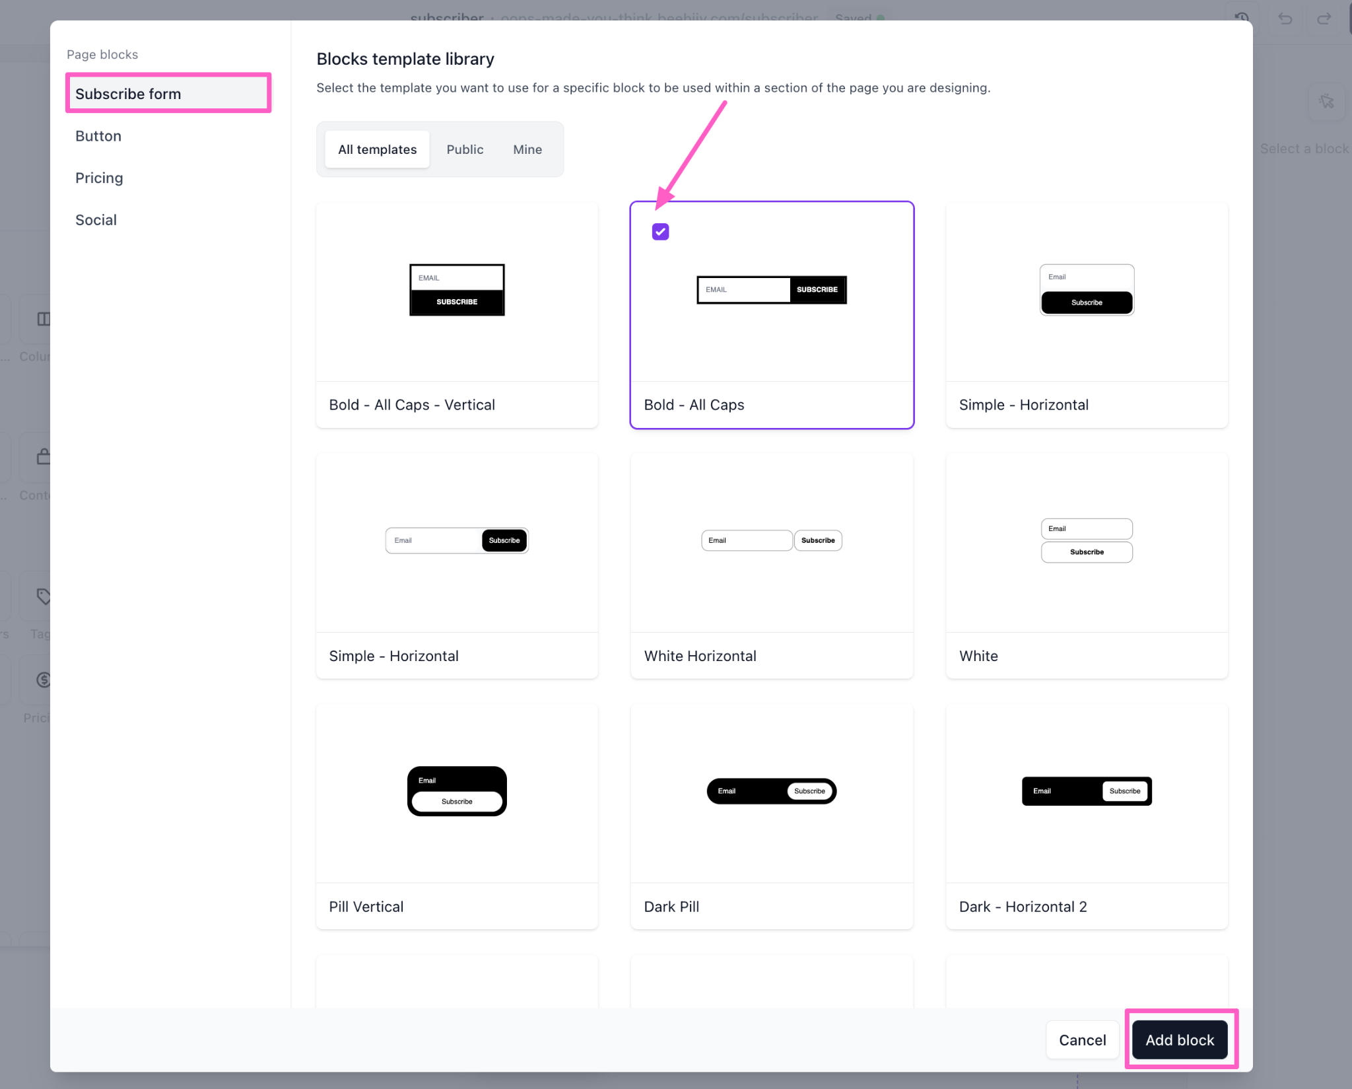The width and height of the screenshot is (1352, 1089).
Task: Click the Cancel button
Action: tap(1082, 1039)
